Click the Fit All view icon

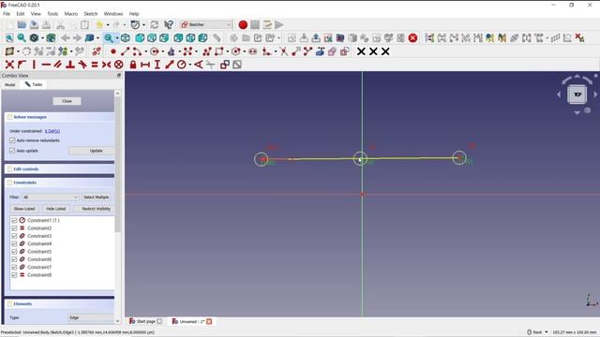pos(9,37)
